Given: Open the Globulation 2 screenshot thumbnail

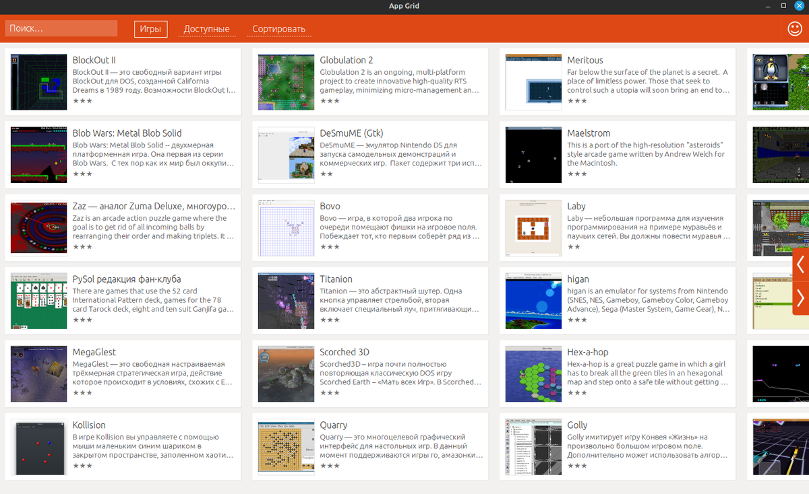Looking at the screenshot, I should [286, 82].
